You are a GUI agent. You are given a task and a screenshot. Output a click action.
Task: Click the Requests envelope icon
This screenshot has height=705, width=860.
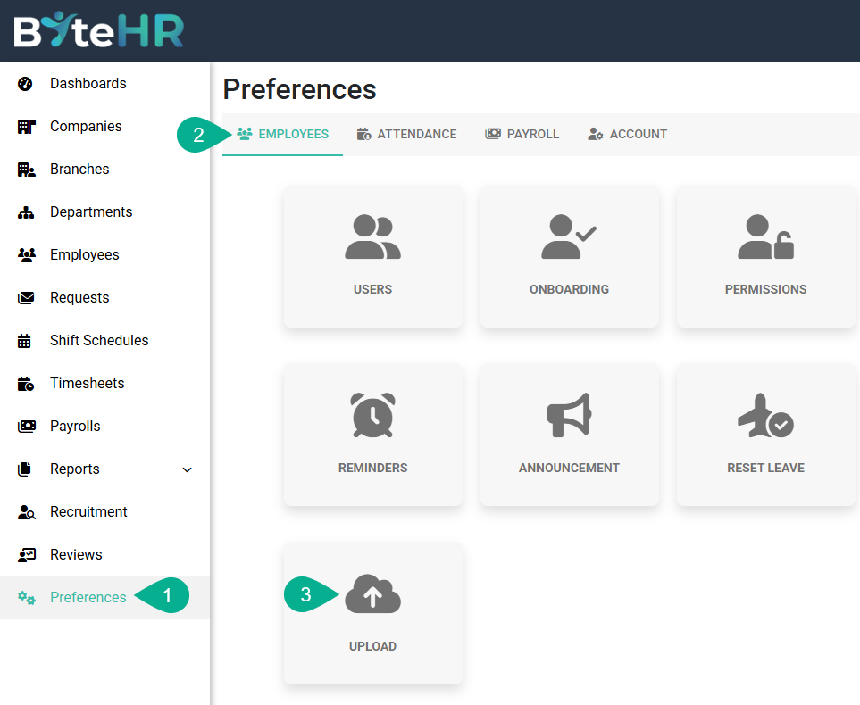(x=26, y=298)
